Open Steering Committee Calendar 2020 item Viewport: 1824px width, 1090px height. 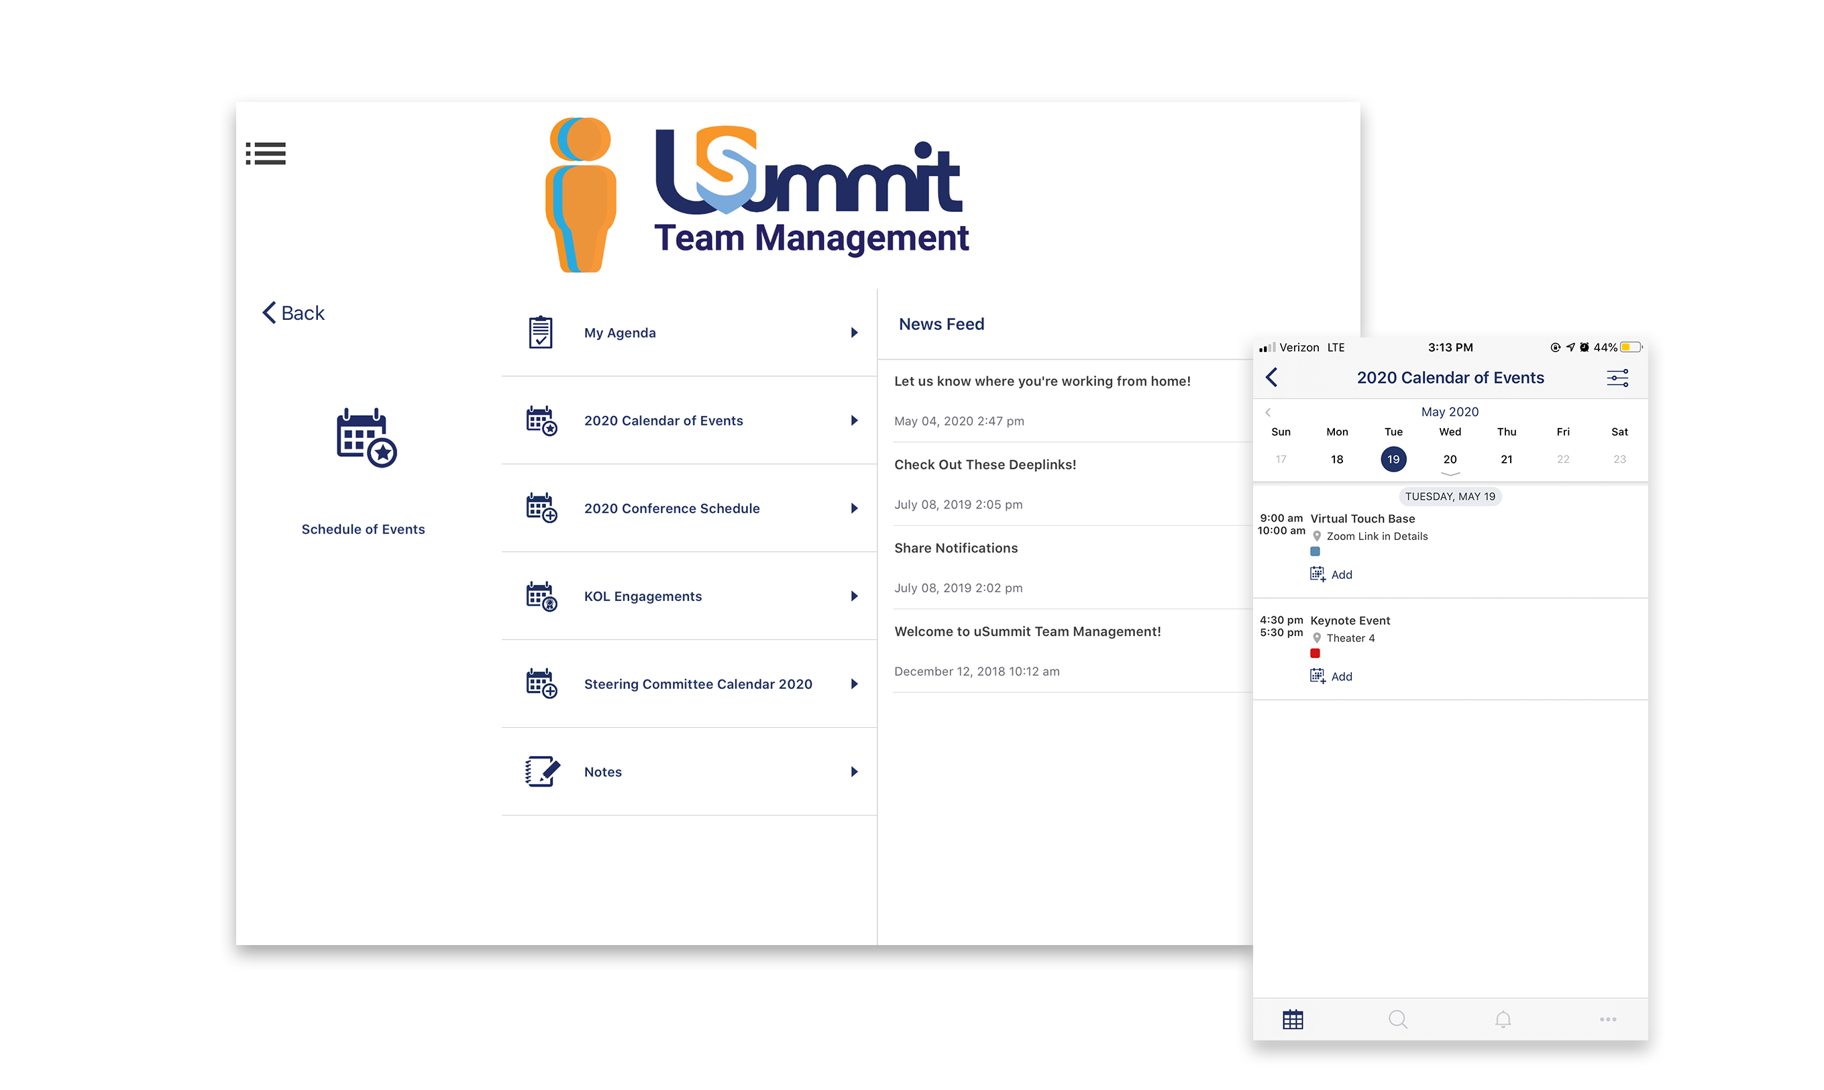click(x=688, y=684)
